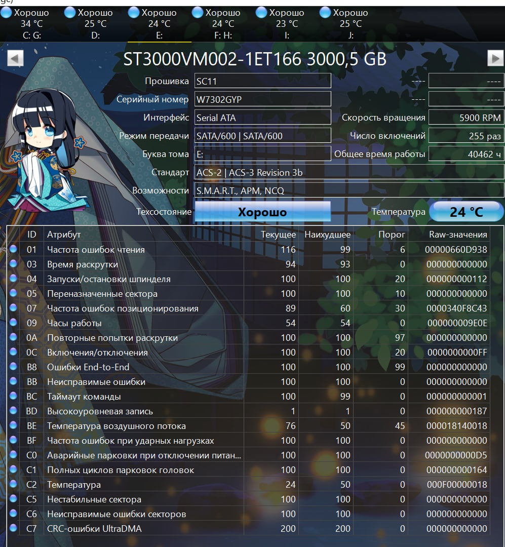Click status icon for attribute 0C
505x547 pixels.
(13, 351)
